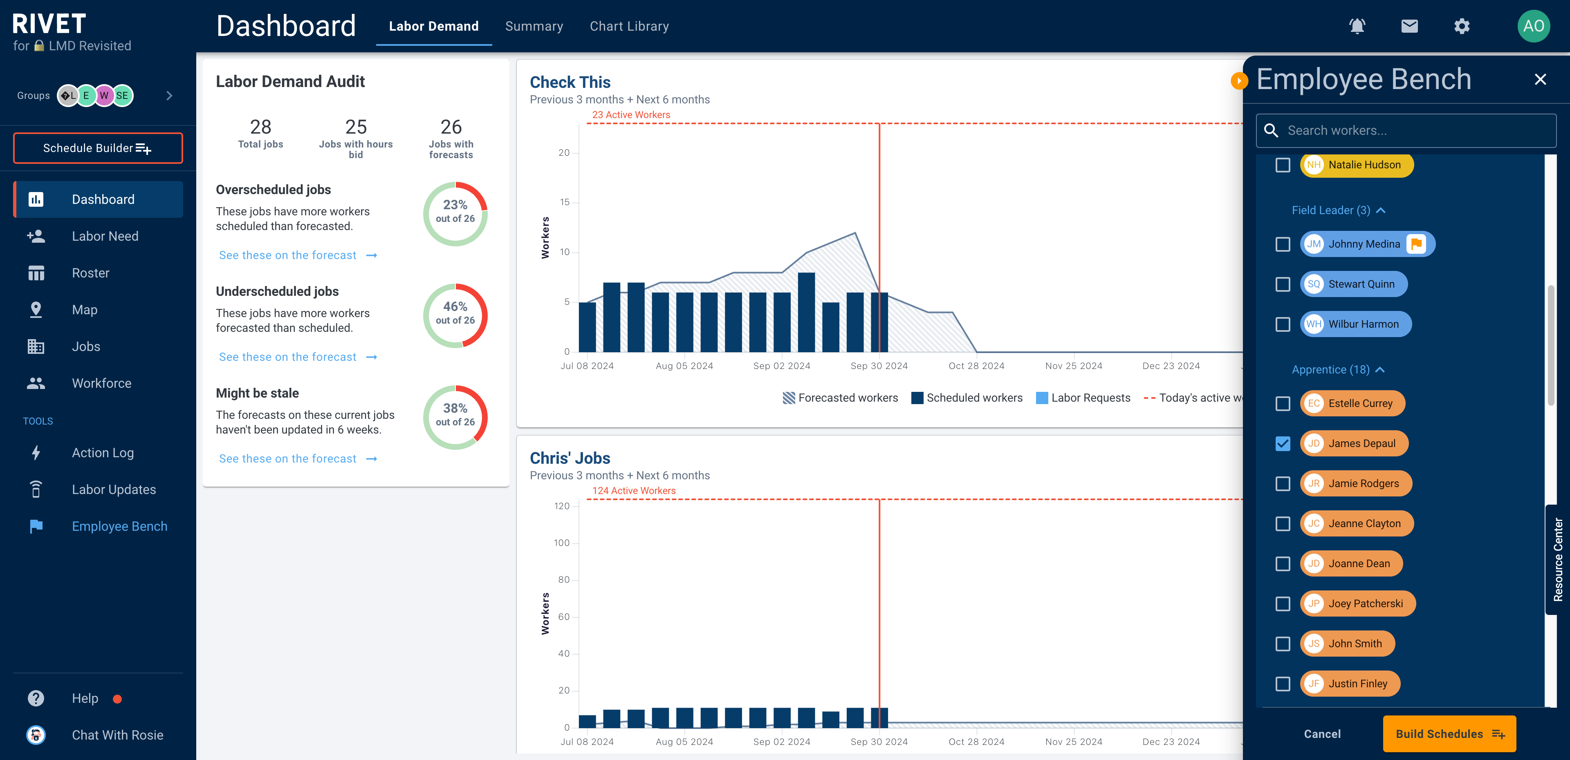Click the Help question mark icon

pyautogui.click(x=36, y=698)
